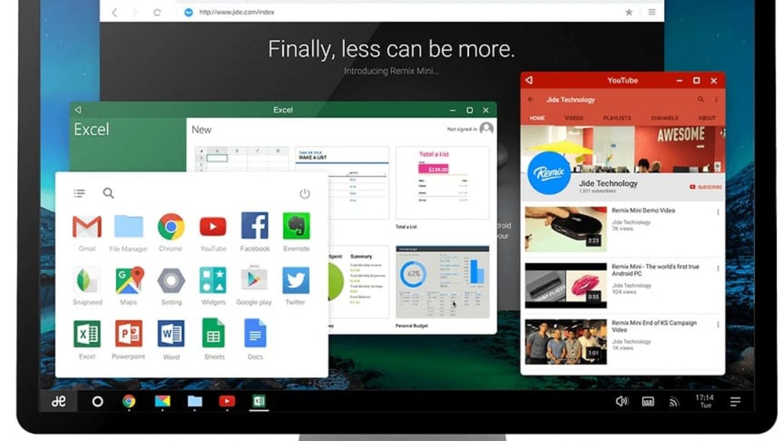Viewport: 784px width, 441px height.
Task: Open Chrome from the taskbar
Action: (x=129, y=401)
